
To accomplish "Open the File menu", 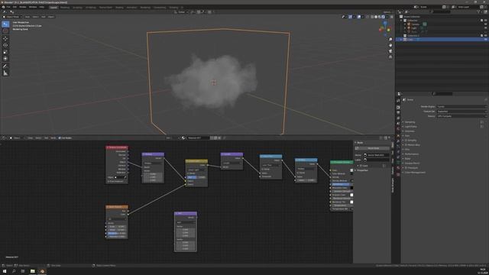I will tap(8, 7).
